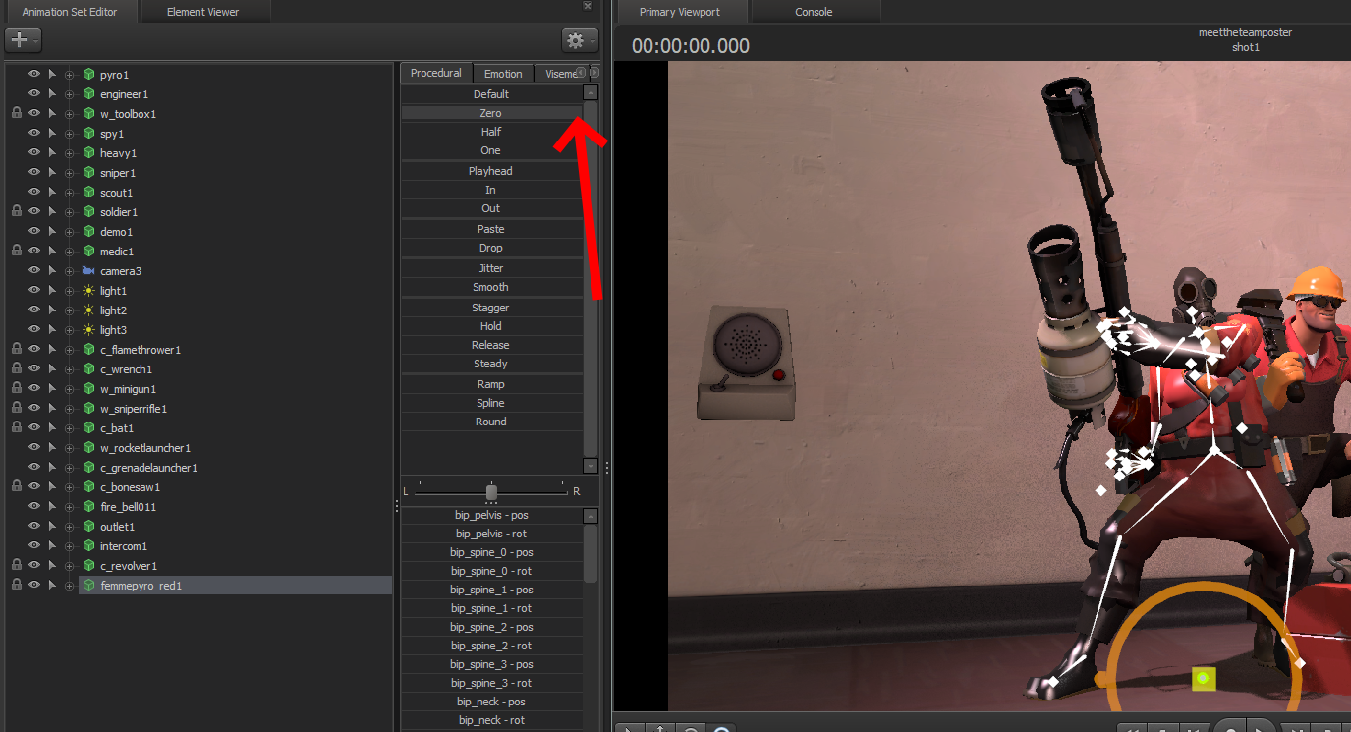Viewport: 1351px width, 732px height.
Task: Apply the Smooth preset
Action: coord(491,287)
